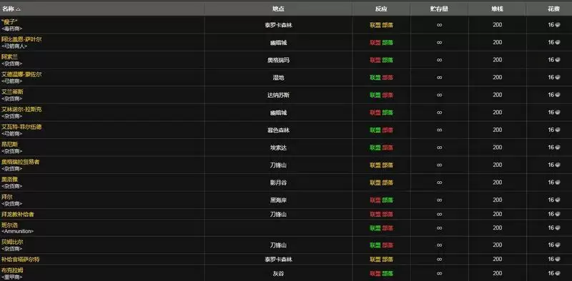Viewport: 572px width, 281px height.
Task: Open the 艾瓦特·菲尔伍德 NPC link
Action: (21, 127)
